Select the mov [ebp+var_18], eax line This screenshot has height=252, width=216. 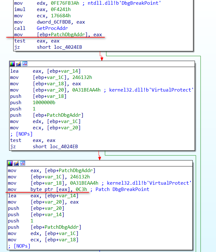(x=46, y=84)
